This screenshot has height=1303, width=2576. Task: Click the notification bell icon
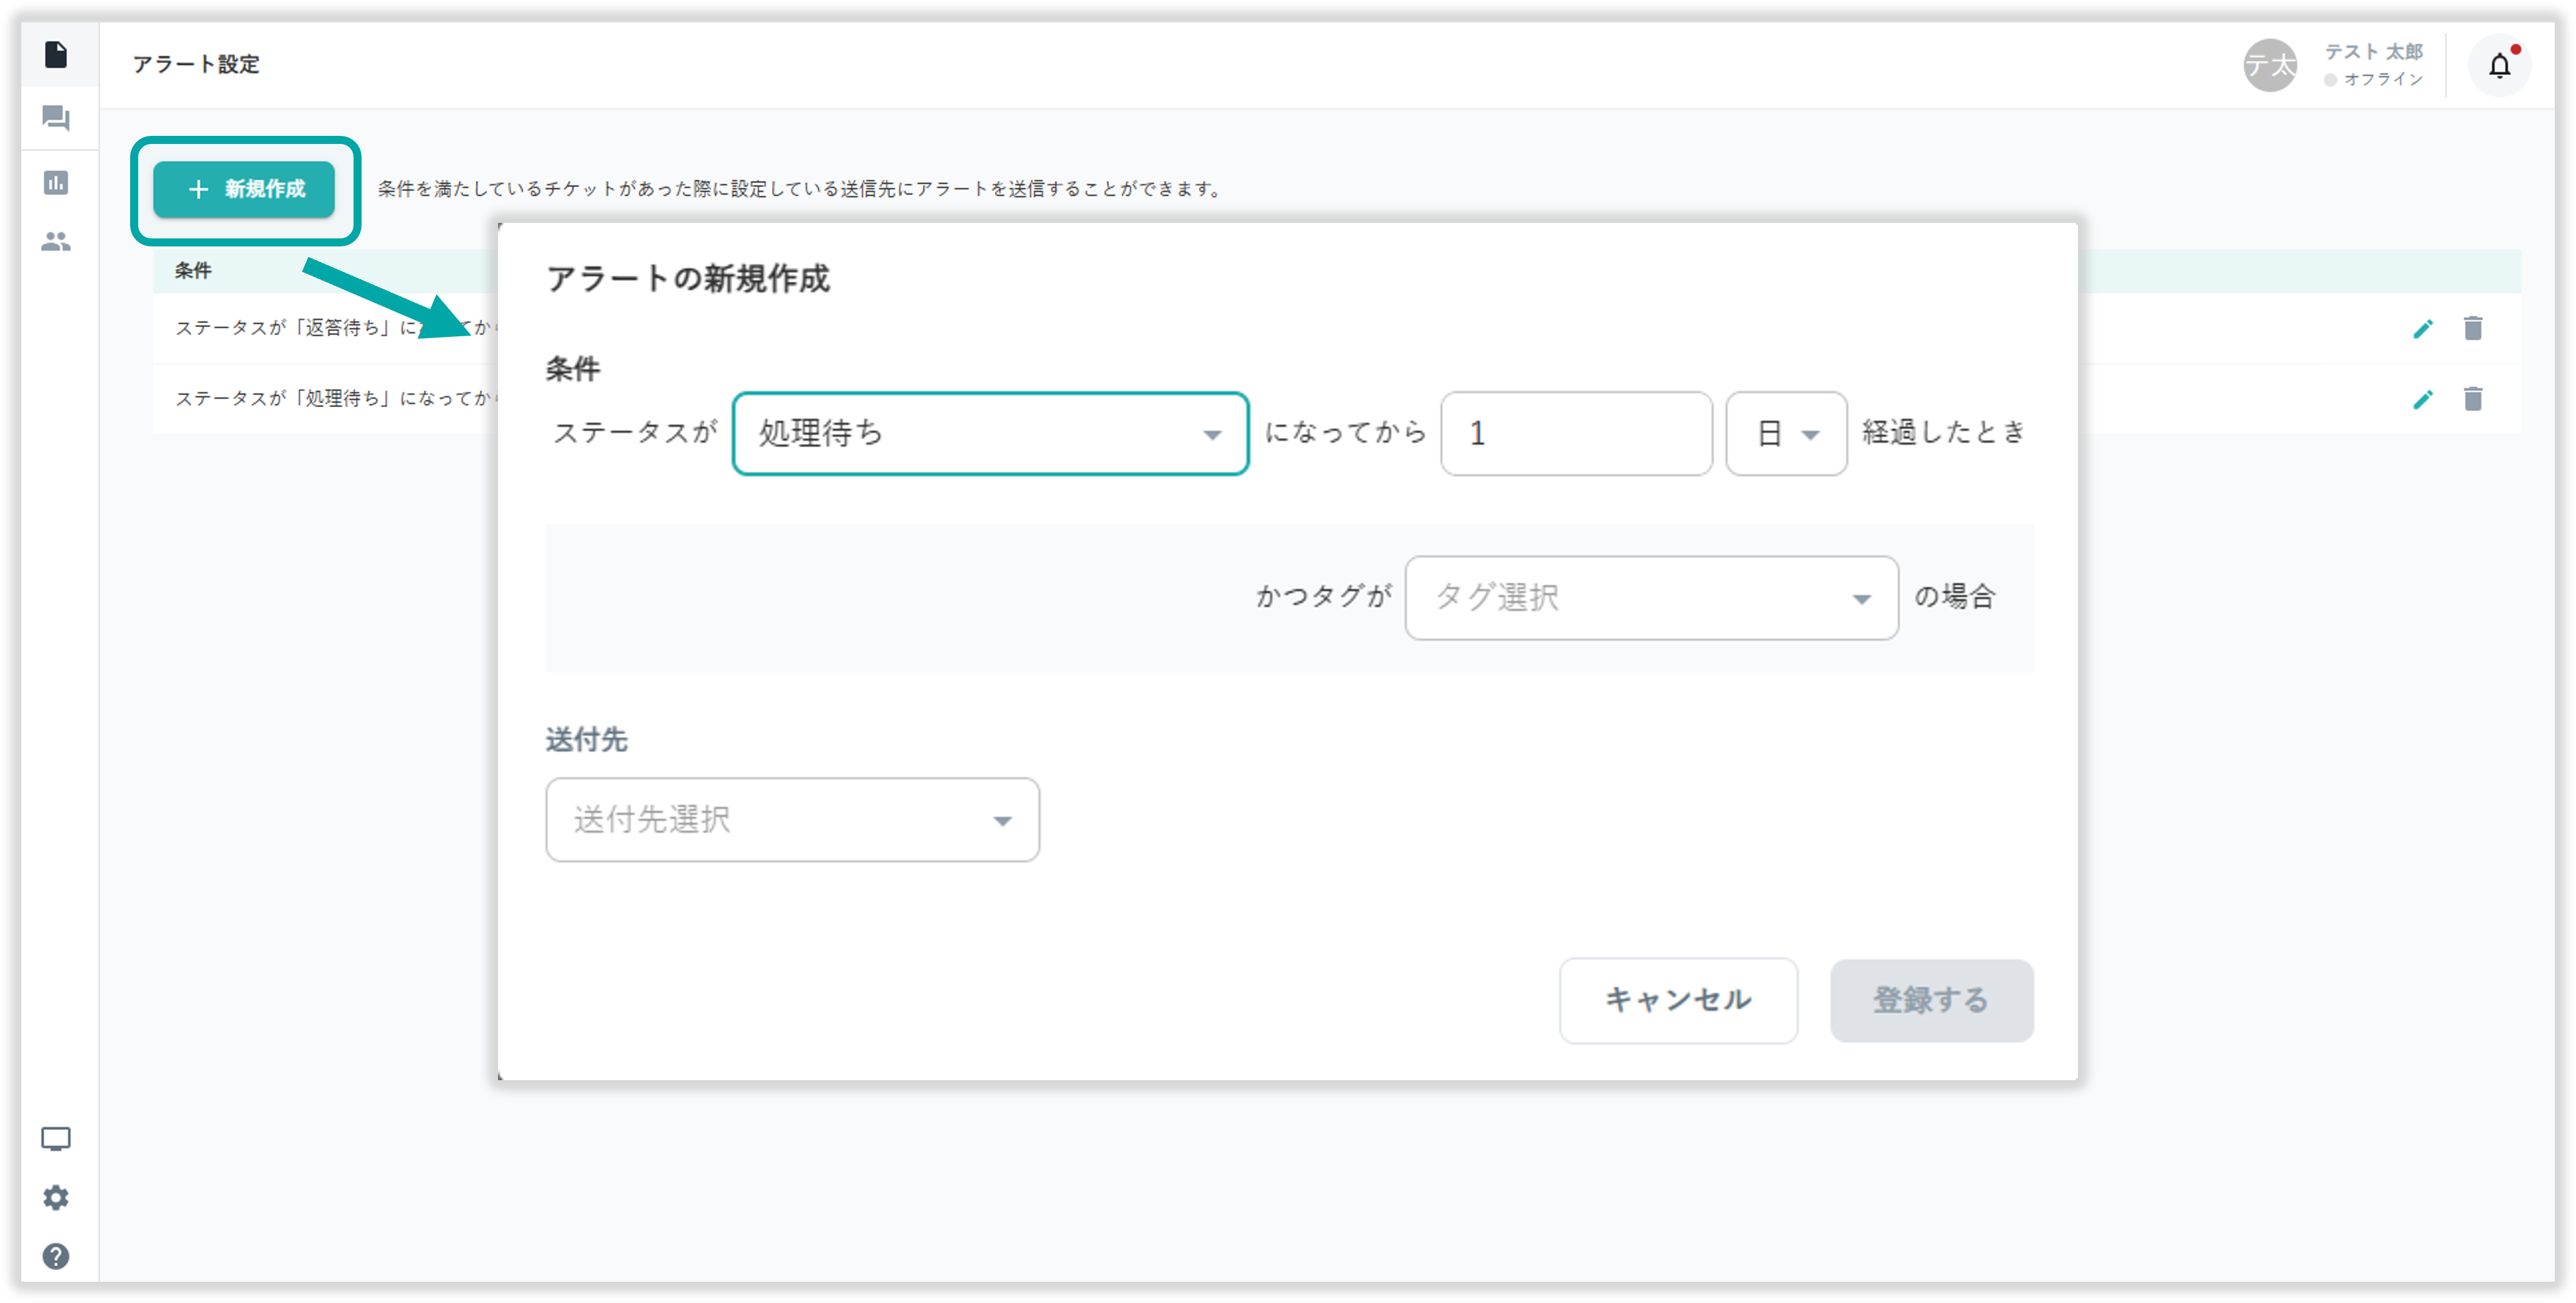[2499, 66]
